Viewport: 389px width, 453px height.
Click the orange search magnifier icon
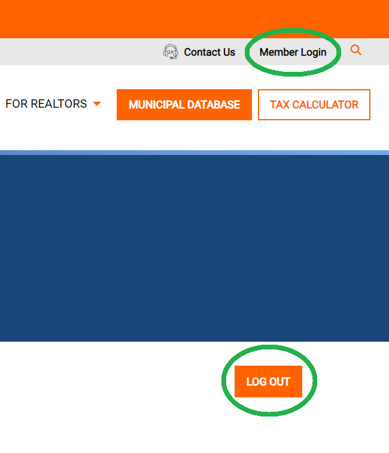pyautogui.click(x=355, y=50)
